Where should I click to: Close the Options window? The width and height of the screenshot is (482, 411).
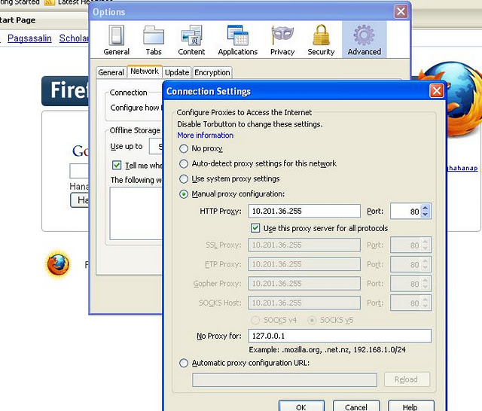coord(401,12)
